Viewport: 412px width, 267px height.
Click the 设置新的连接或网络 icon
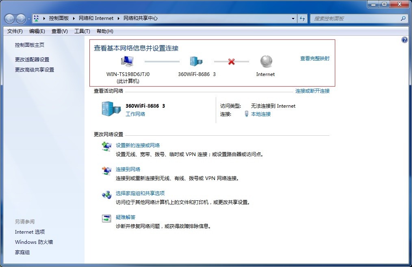click(106, 147)
